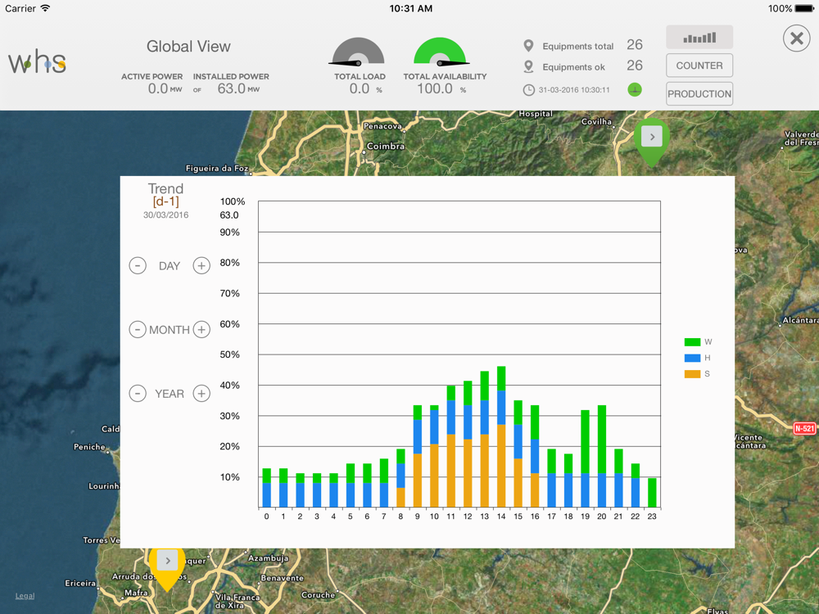The height and width of the screenshot is (614, 819).
Task: Tap the blue H legend swatch
Action: click(x=693, y=358)
